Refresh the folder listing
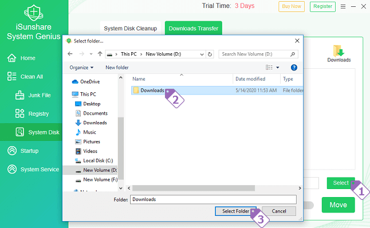370x228 pixels. [210, 54]
